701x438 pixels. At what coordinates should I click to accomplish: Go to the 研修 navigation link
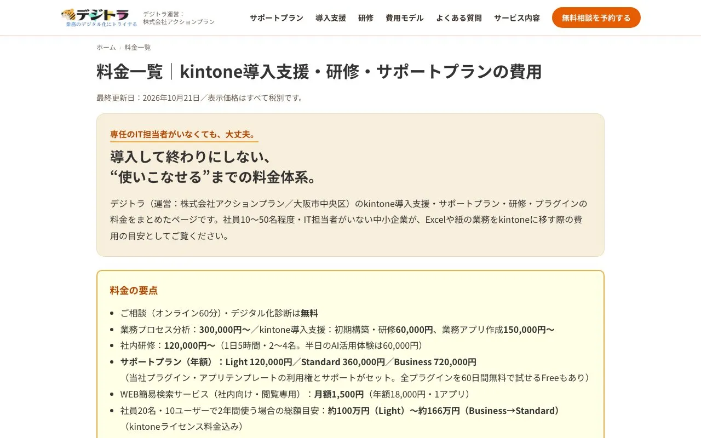(x=366, y=18)
